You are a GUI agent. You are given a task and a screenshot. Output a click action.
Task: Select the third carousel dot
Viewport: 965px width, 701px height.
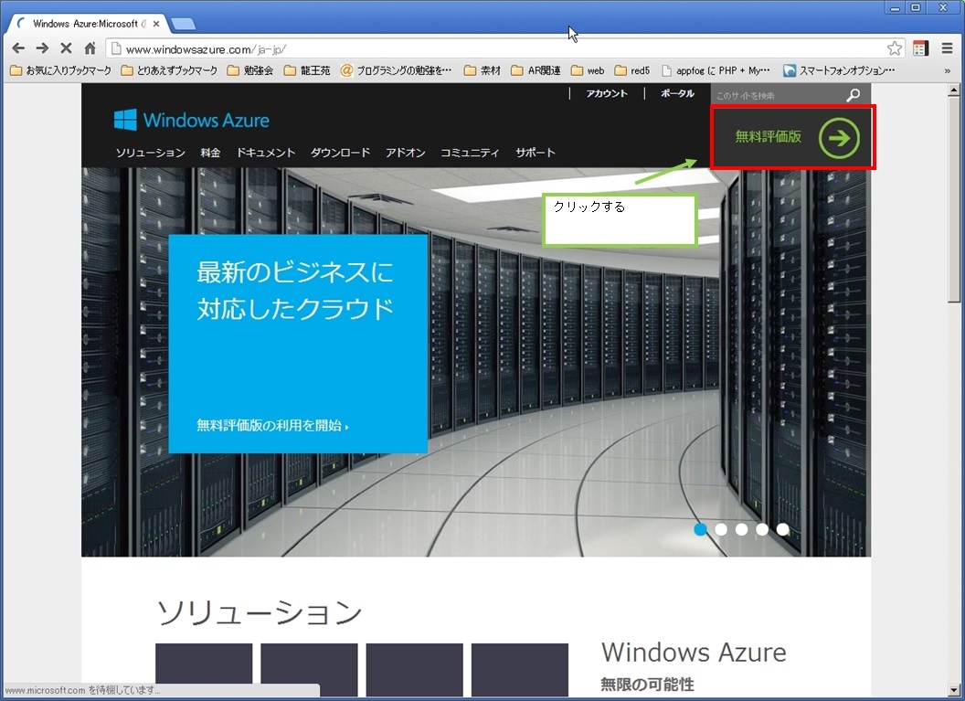pos(742,529)
